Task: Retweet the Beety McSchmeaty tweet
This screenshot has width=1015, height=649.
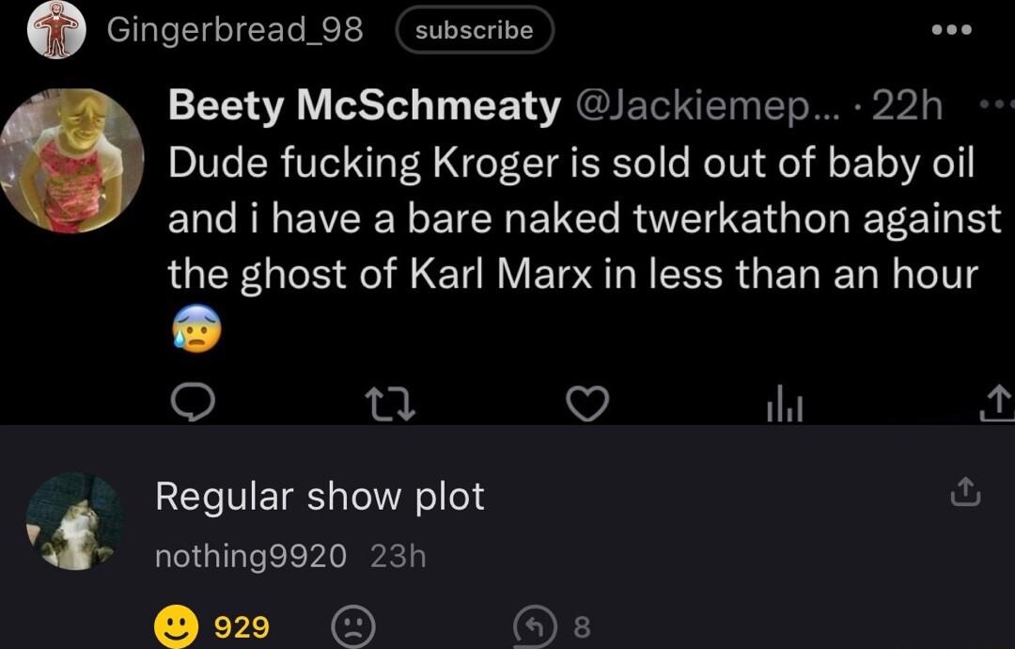Action: point(392,404)
